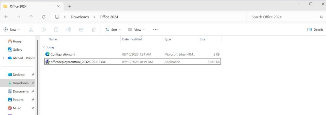Select the Configuration.xml file name
The height and width of the screenshot is (115, 326).
tap(63, 54)
